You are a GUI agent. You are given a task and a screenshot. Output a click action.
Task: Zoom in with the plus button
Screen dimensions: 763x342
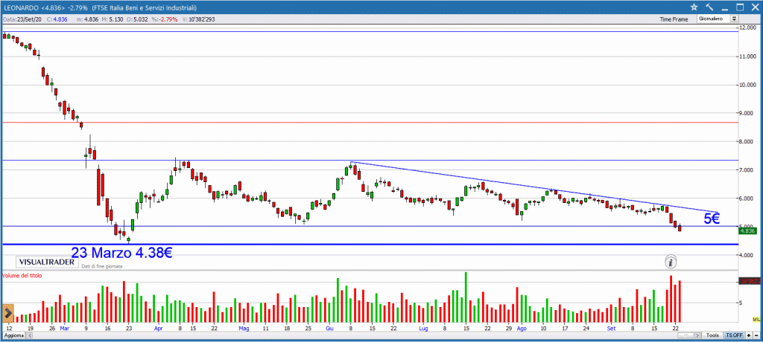point(748,335)
